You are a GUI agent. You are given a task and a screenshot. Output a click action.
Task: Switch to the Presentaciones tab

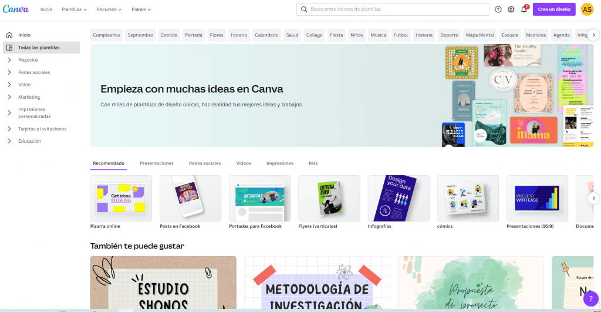tap(157, 163)
